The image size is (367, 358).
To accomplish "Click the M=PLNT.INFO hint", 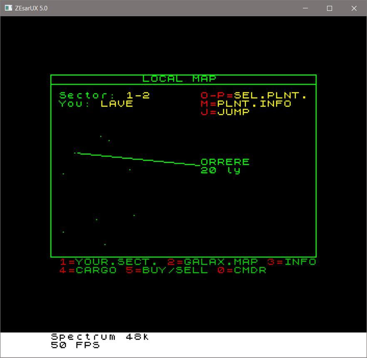I will point(246,104).
